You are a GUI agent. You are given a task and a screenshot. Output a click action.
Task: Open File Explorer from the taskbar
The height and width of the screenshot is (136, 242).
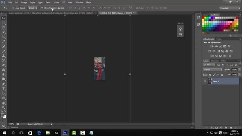48,133
